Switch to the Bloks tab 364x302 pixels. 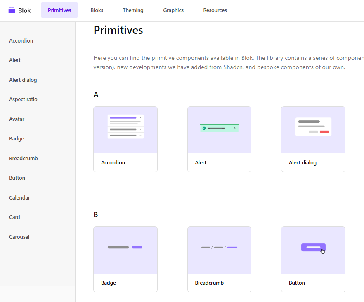click(97, 10)
